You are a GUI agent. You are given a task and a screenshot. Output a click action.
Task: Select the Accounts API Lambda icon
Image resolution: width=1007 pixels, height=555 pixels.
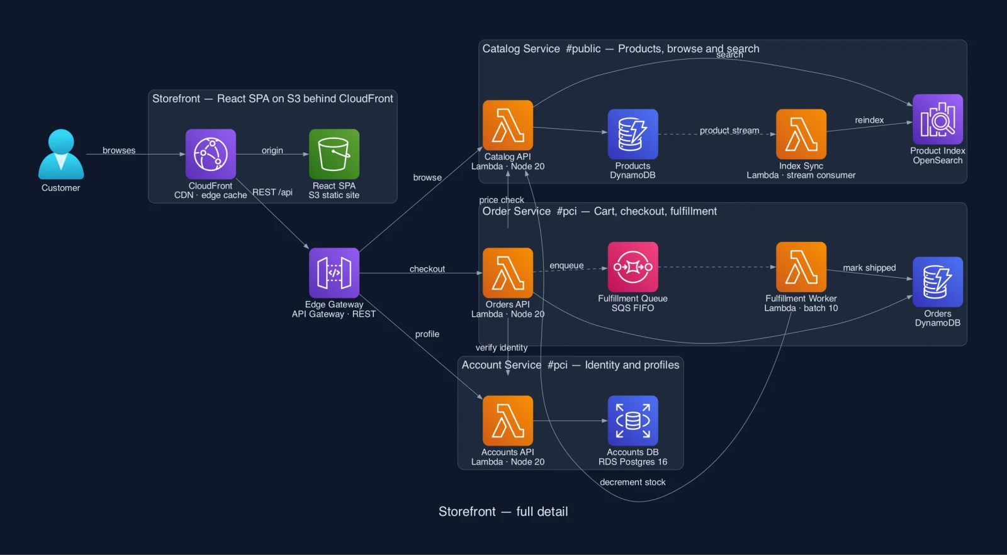click(508, 420)
